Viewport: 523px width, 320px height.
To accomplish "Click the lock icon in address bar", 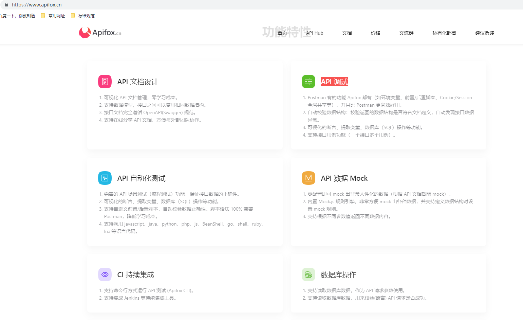I will pos(6,5).
